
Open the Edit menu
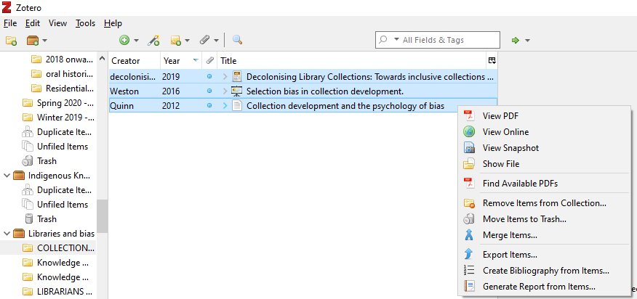pyautogui.click(x=33, y=23)
